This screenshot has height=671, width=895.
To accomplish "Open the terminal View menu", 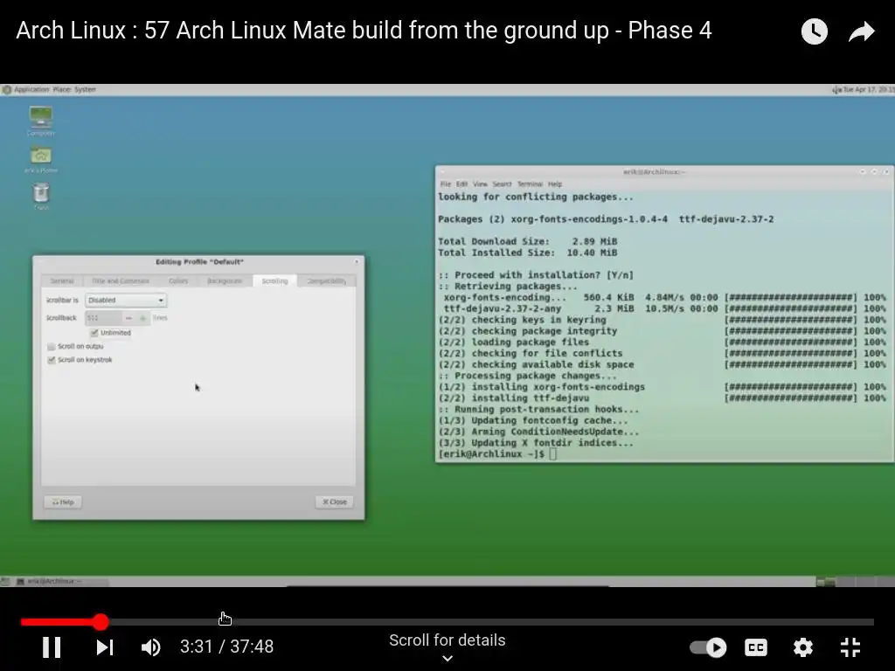I will [480, 183].
